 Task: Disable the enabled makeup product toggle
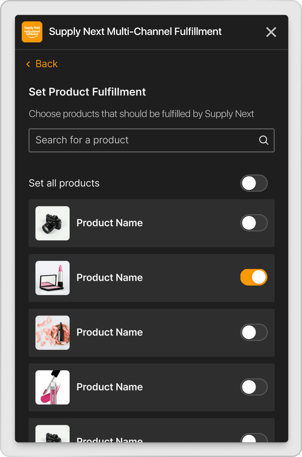254,277
